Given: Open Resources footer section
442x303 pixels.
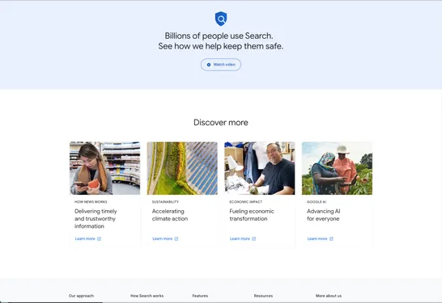Looking at the screenshot, I should coord(263,296).
